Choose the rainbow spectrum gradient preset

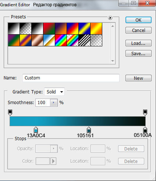(x=61, y=40)
